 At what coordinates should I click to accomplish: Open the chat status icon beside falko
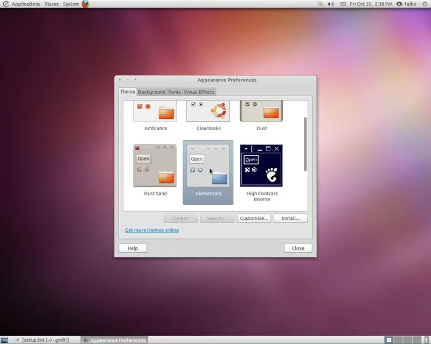[399, 4]
